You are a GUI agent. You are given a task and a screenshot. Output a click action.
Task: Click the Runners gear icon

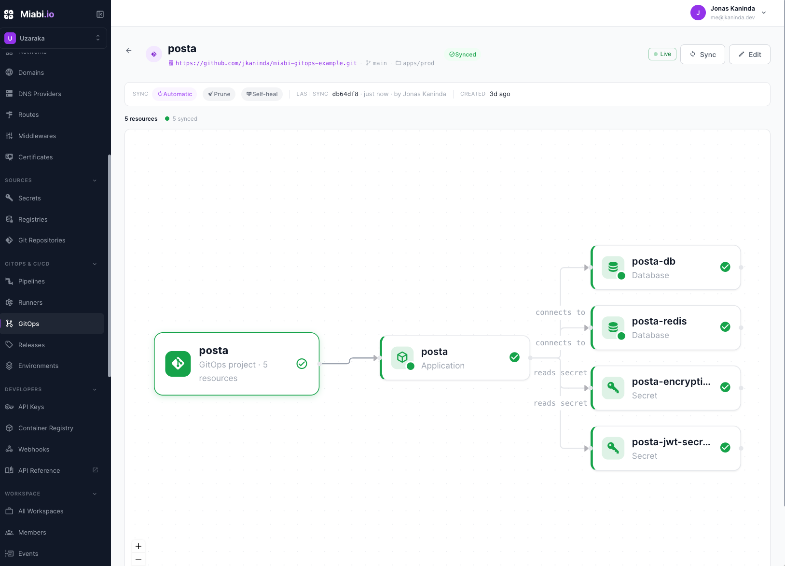coord(9,302)
